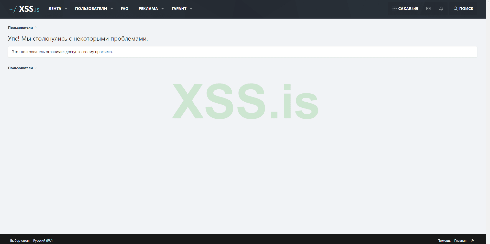Expand the ПОЛЬЗОВАТЕЛИ dropdown arrow
This screenshot has width=490, height=244.
tap(112, 9)
